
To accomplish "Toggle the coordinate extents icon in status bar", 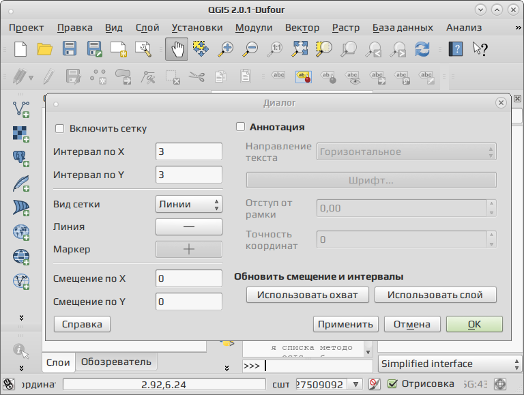I will [x=8, y=384].
